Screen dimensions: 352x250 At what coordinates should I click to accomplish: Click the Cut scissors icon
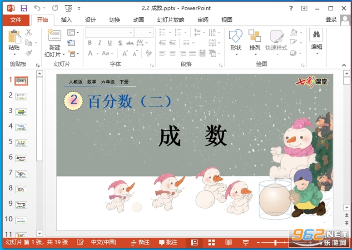29,32
